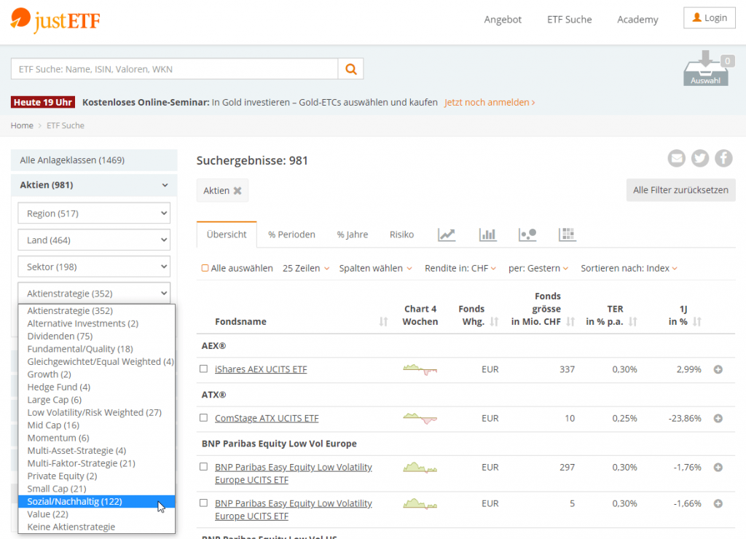746x539 pixels.
Task: Sort by 1J in % column arrows
Action: [696, 322]
